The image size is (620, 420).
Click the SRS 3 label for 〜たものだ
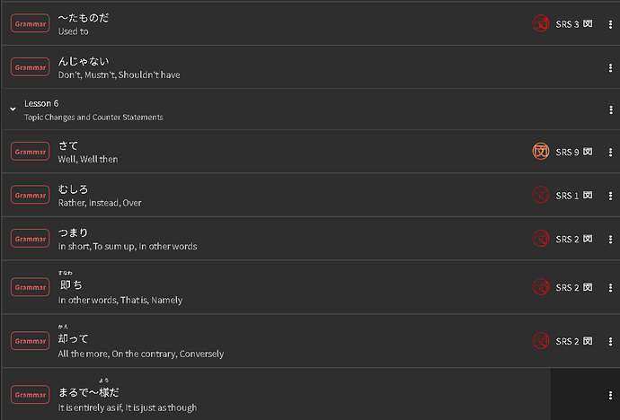click(567, 24)
